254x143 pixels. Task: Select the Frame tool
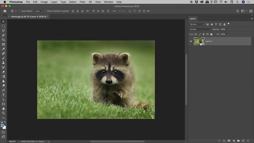tap(4, 44)
